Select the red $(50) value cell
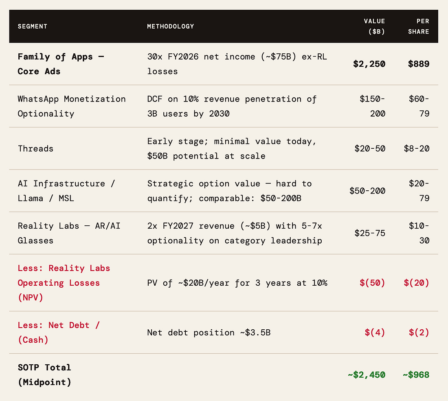This screenshot has width=448, height=401. pos(372,283)
